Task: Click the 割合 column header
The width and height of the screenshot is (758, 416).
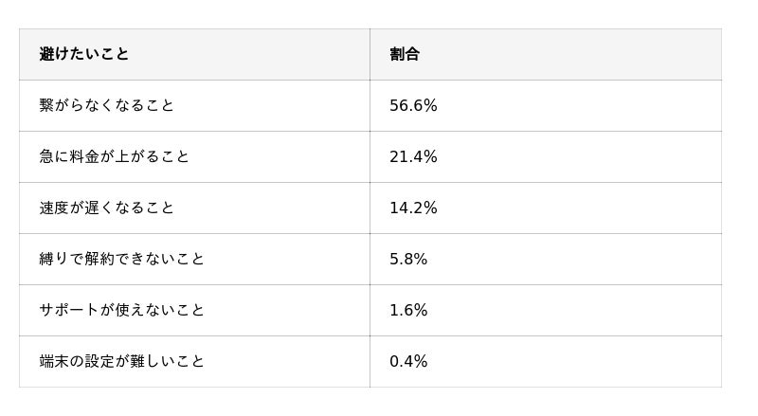Action: coord(405,54)
